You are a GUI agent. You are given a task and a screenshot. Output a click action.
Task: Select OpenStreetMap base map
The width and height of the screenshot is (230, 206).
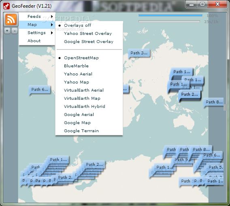pos(89,58)
